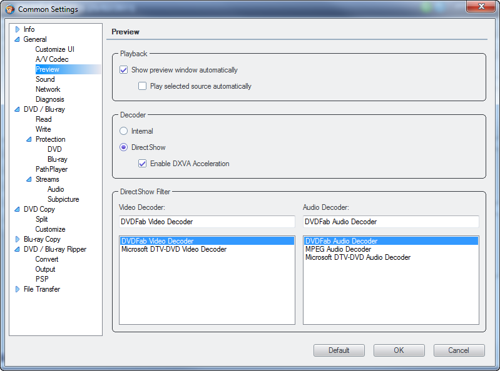Screen dimensions: 500x371
Task: Open A/V Codec settings page
Action: coord(52,59)
